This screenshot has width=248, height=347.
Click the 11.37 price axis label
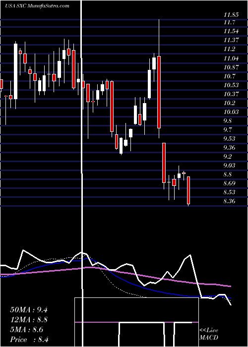(x=231, y=40)
